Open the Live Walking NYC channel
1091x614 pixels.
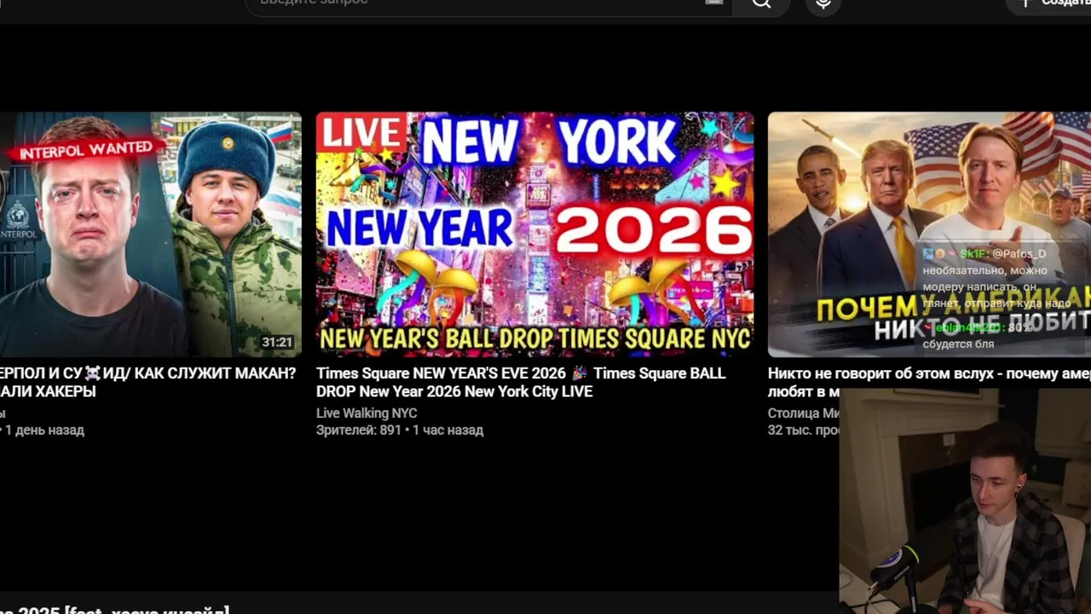(367, 413)
